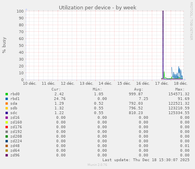Click the sdb yellow legend swatch

click(7, 108)
